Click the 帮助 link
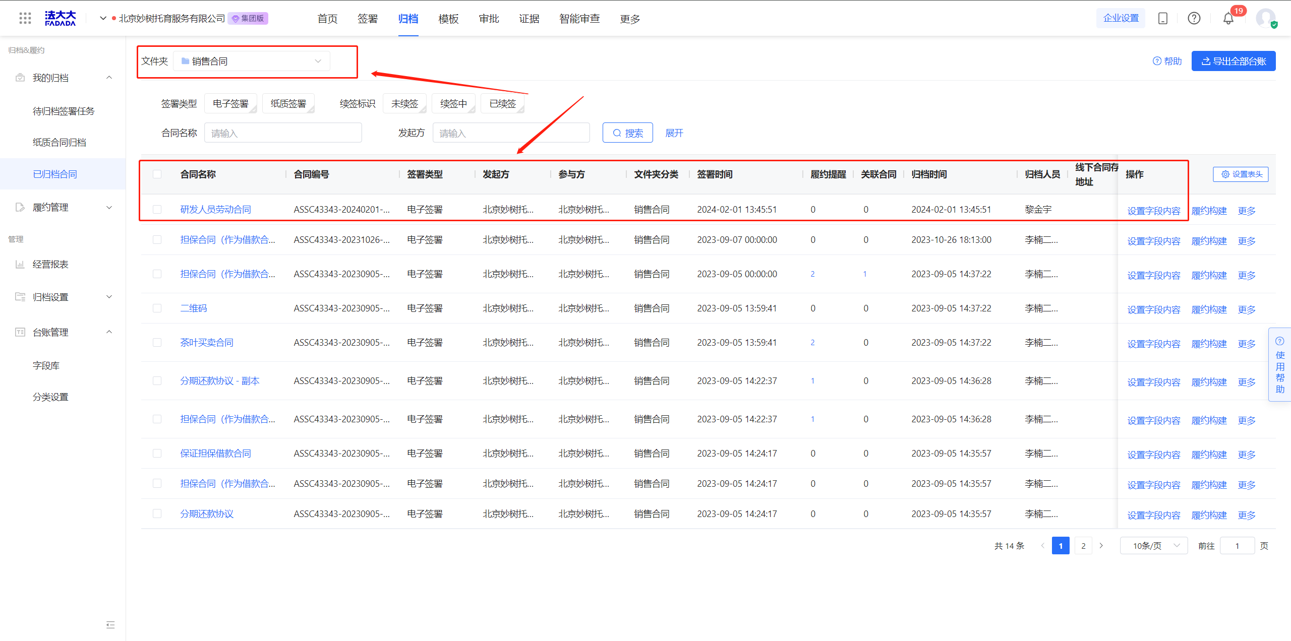1291x641 pixels. pyautogui.click(x=1167, y=61)
